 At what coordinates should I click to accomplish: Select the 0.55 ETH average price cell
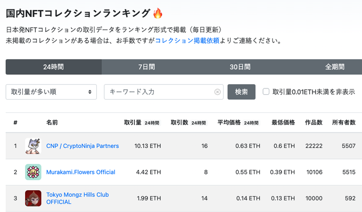click(248, 172)
